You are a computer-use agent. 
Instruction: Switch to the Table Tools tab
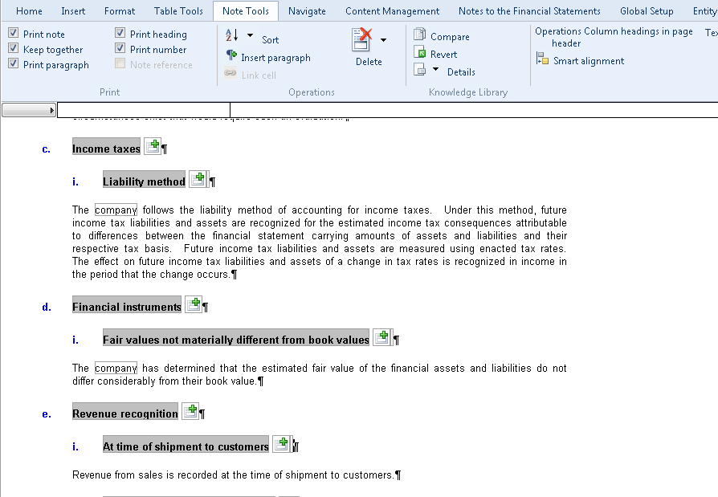[x=178, y=11]
